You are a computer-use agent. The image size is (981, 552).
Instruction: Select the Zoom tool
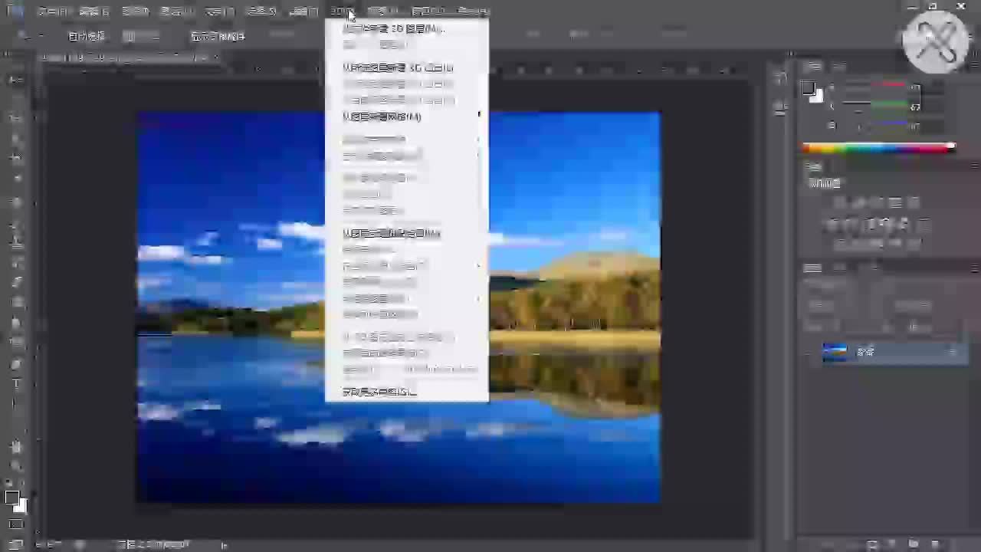(x=15, y=465)
